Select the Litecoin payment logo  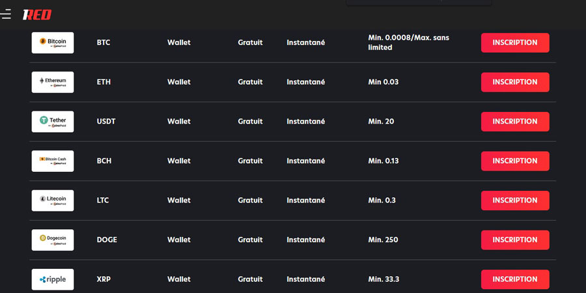point(53,200)
